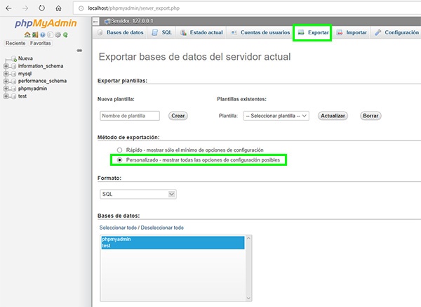
Task: Select Rápido export method radio button
Action: pos(119,150)
